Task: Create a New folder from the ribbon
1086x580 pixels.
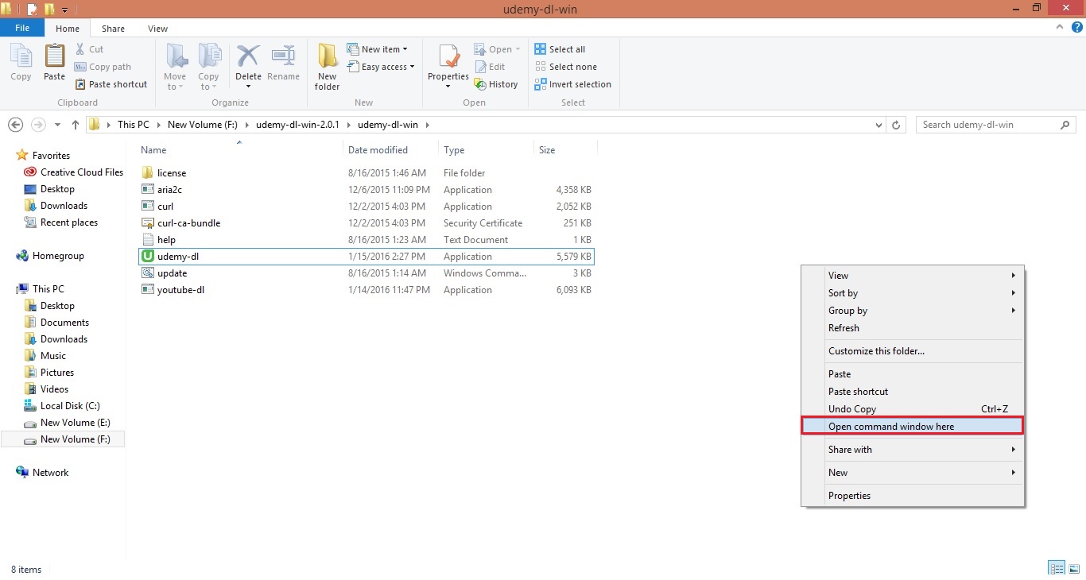Action: 327,67
